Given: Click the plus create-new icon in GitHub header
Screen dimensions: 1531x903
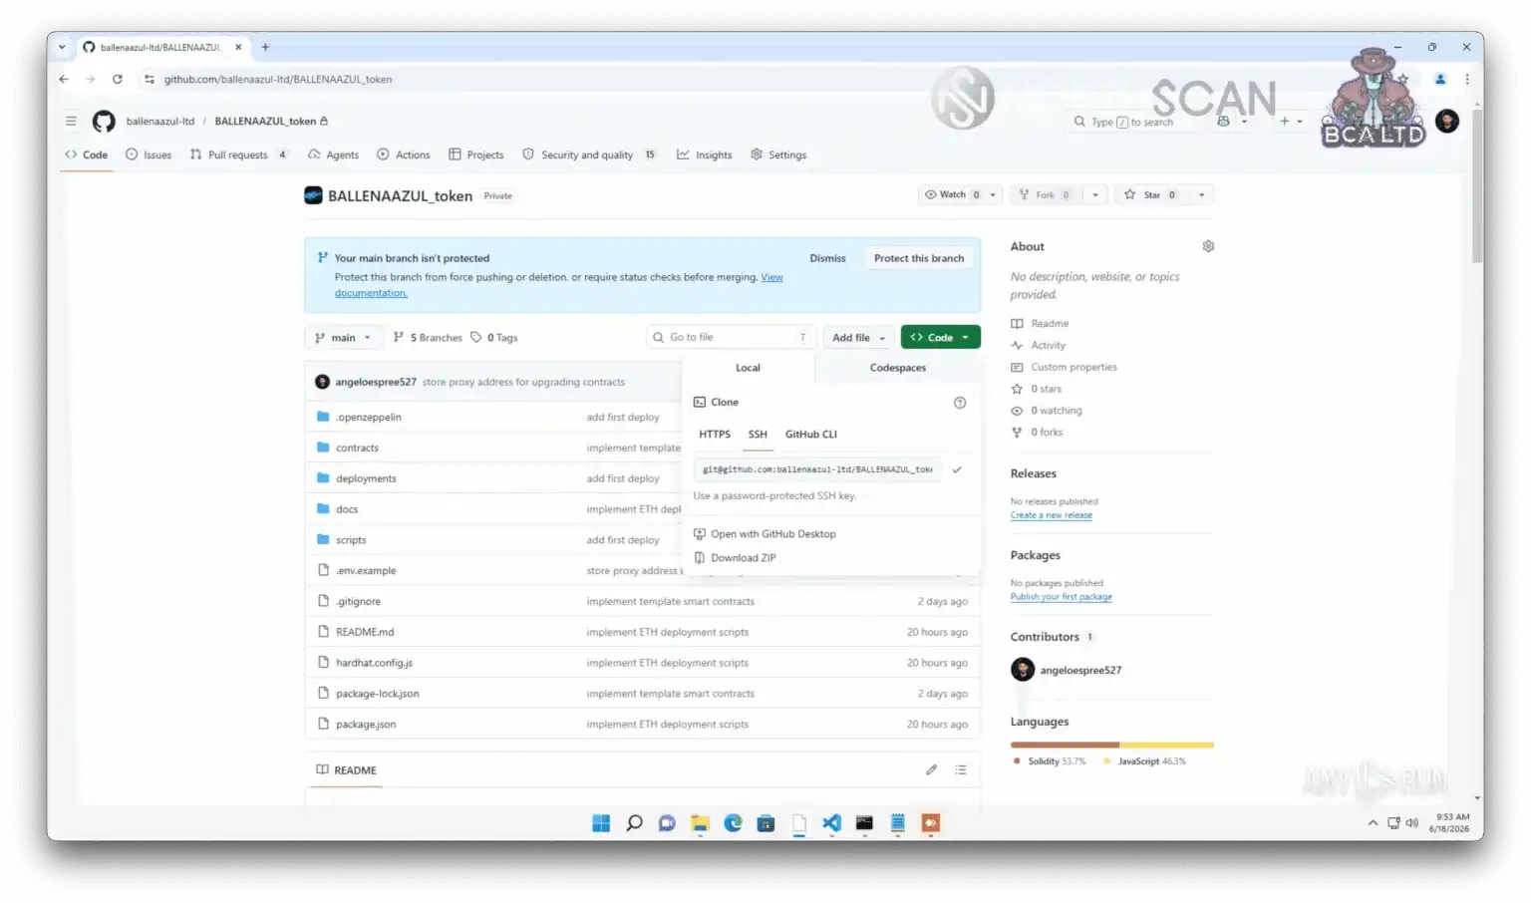Looking at the screenshot, I should 1285,122.
